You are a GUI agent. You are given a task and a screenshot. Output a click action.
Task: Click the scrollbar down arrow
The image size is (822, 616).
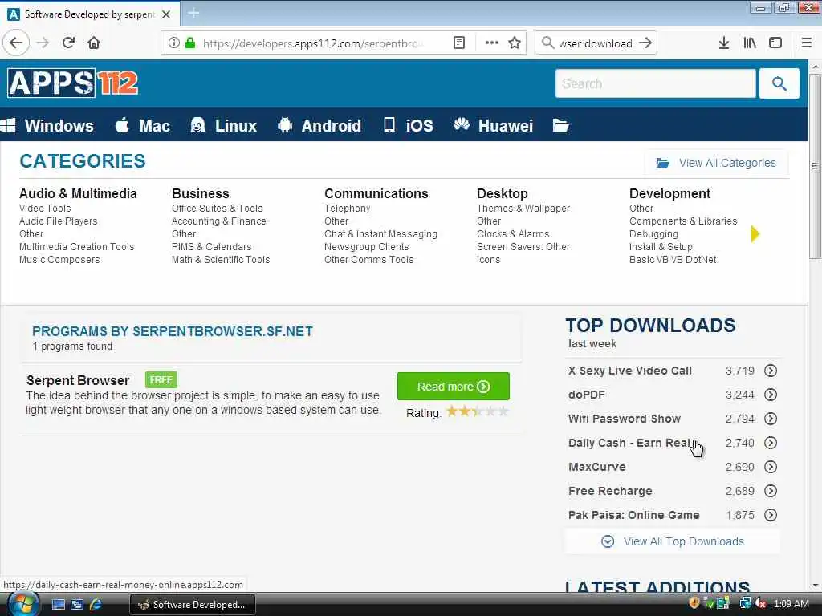click(815, 585)
